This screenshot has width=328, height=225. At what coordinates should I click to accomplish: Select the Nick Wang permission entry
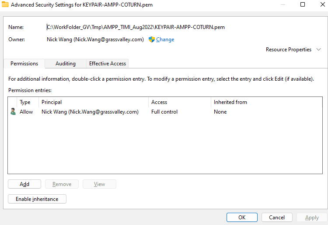pyautogui.click(x=90, y=112)
